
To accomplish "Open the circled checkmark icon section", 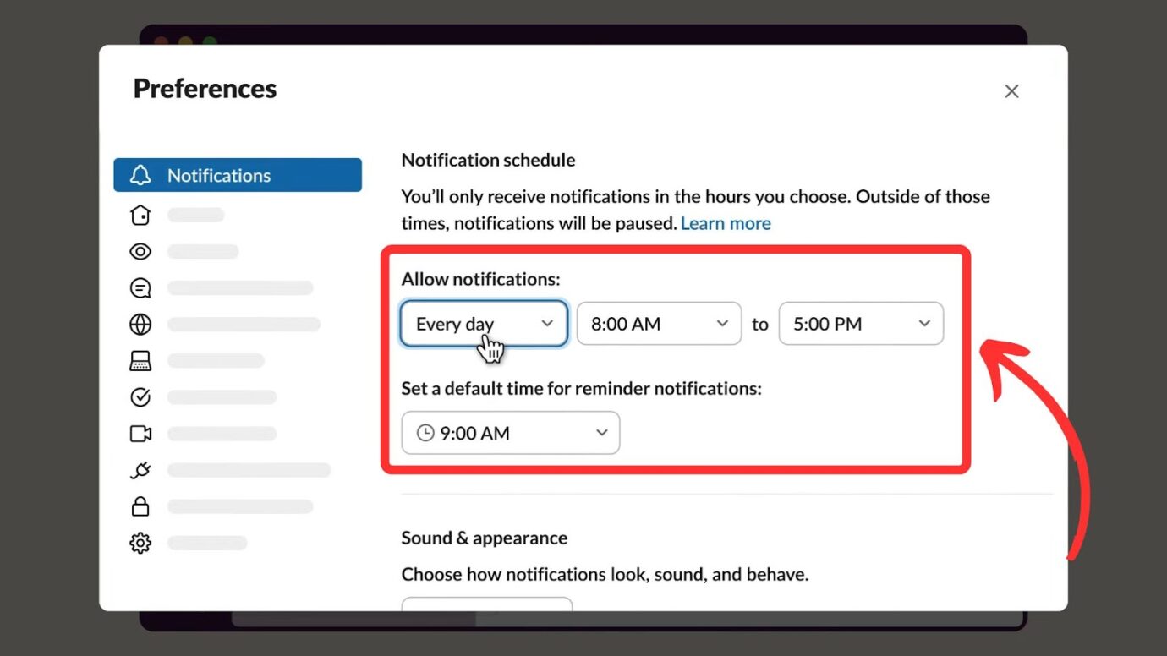I will [140, 397].
